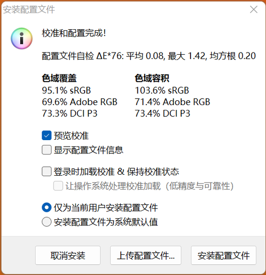Select 仅为当前用户安装配置文件 radio button
Screen dimensions: 266x275
tap(47, 208)
